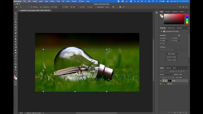The height and width of the screenshot is (114, 203).
Task: Open the Image menu
Action: (35, 1)
